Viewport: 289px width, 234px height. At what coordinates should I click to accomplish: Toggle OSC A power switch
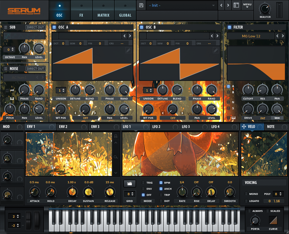pos(54,27)
